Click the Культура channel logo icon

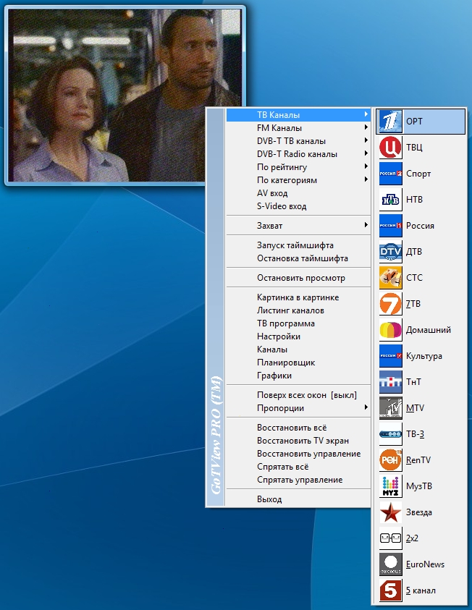tap(391, 356)
